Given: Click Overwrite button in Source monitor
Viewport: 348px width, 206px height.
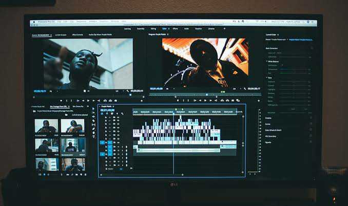Looking at the screenshot, I should tap(110, 100).
